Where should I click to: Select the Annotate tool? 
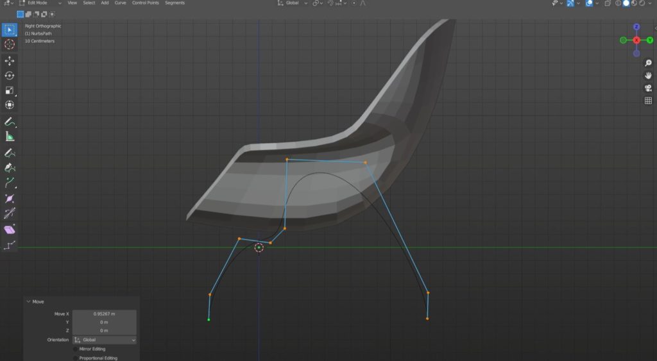click(x=10, y=121)
